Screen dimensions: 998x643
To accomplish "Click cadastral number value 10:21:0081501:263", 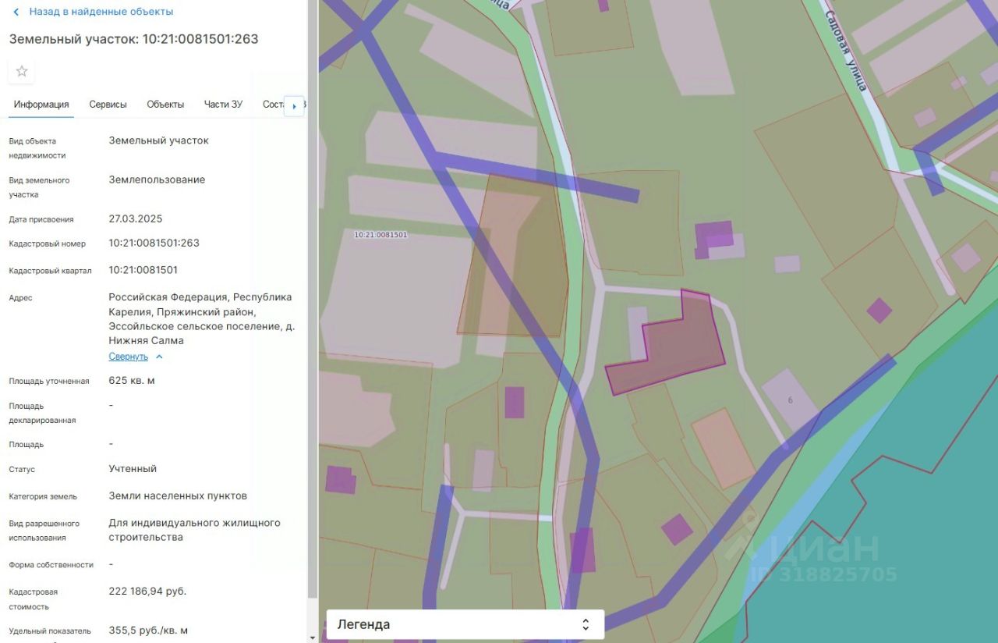I will [x=154, y=243].
